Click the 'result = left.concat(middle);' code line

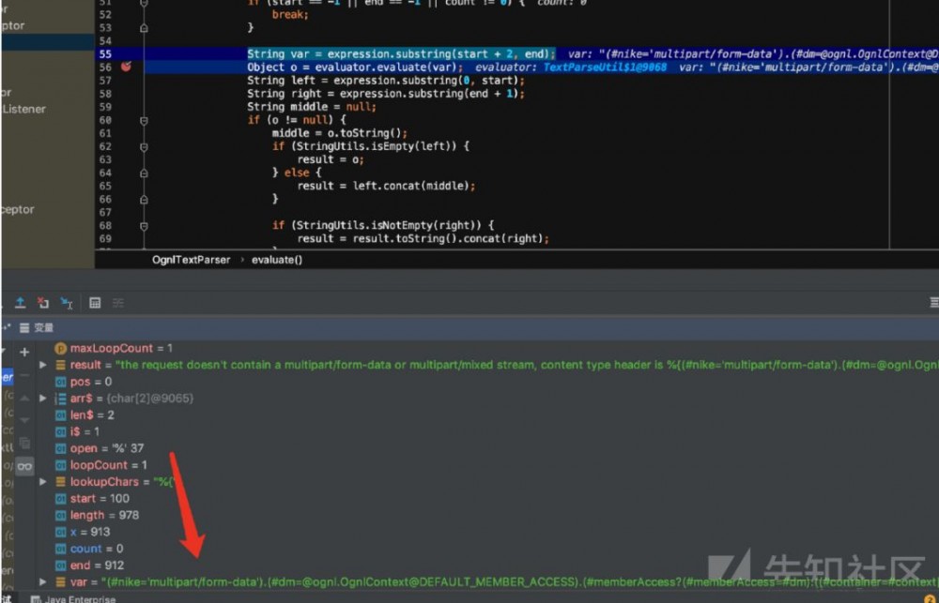[386, 186]
